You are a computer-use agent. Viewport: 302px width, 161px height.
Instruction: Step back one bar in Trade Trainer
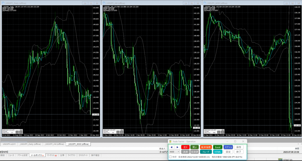pos(172,147)
